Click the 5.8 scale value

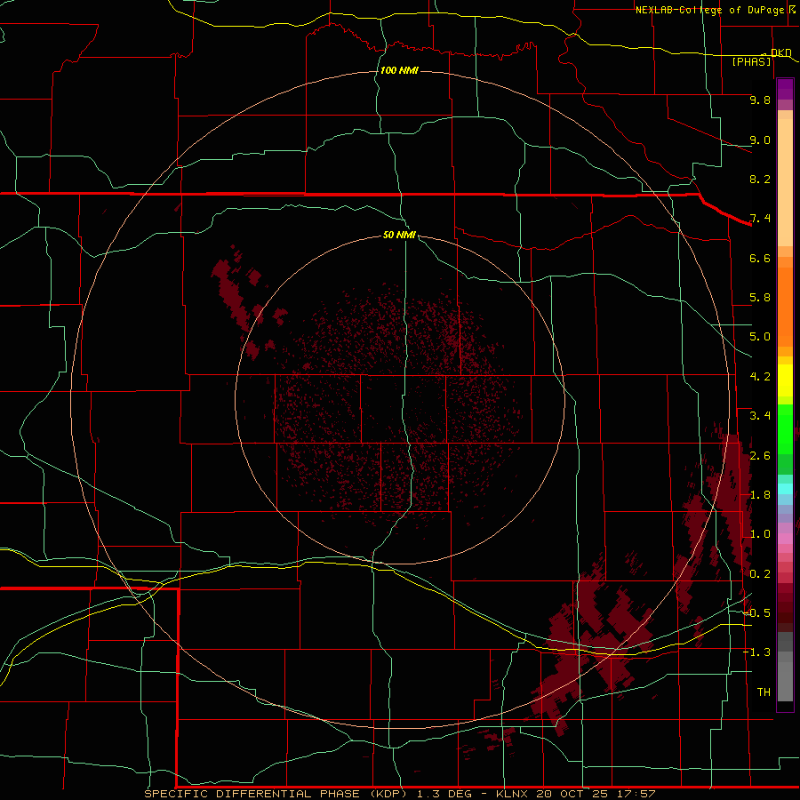point(760,298)
